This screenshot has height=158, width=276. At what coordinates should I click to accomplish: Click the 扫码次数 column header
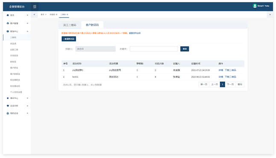coord(159,64)
